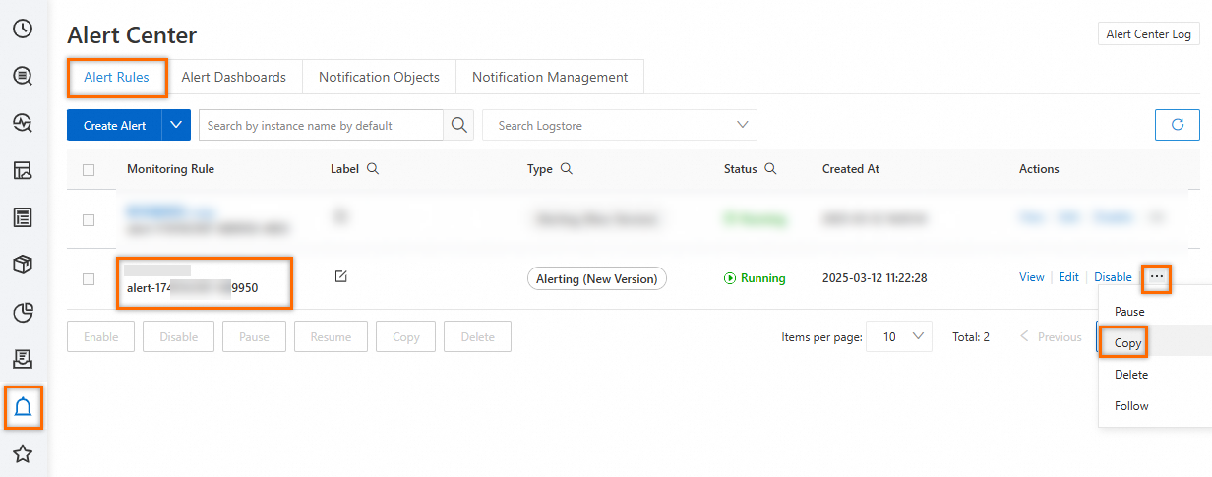This screenshot has height=477, width=1212.
Task: Select Copy from the actions menu
Action: 1128,343
